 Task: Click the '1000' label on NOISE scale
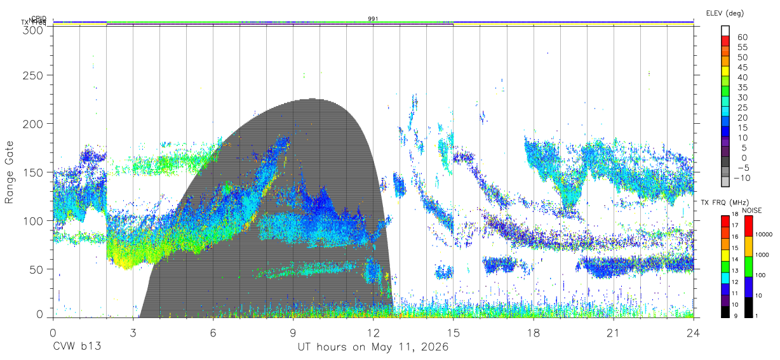coord(763,255)
